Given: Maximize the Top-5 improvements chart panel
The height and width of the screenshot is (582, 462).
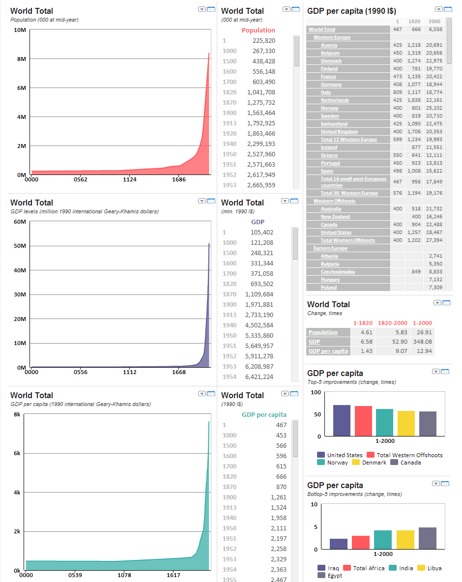Looking at the screenshot, I should (x=445, y=372).
